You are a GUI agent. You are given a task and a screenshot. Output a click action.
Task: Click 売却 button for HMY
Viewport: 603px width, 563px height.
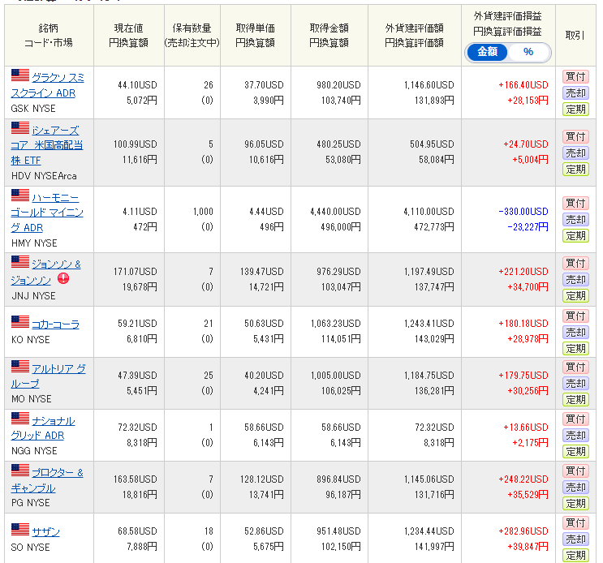[575, 219]
